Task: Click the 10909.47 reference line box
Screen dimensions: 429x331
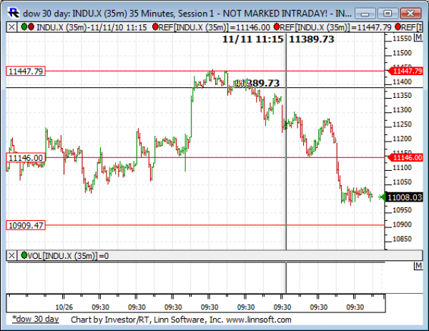Action: [26, 225]
